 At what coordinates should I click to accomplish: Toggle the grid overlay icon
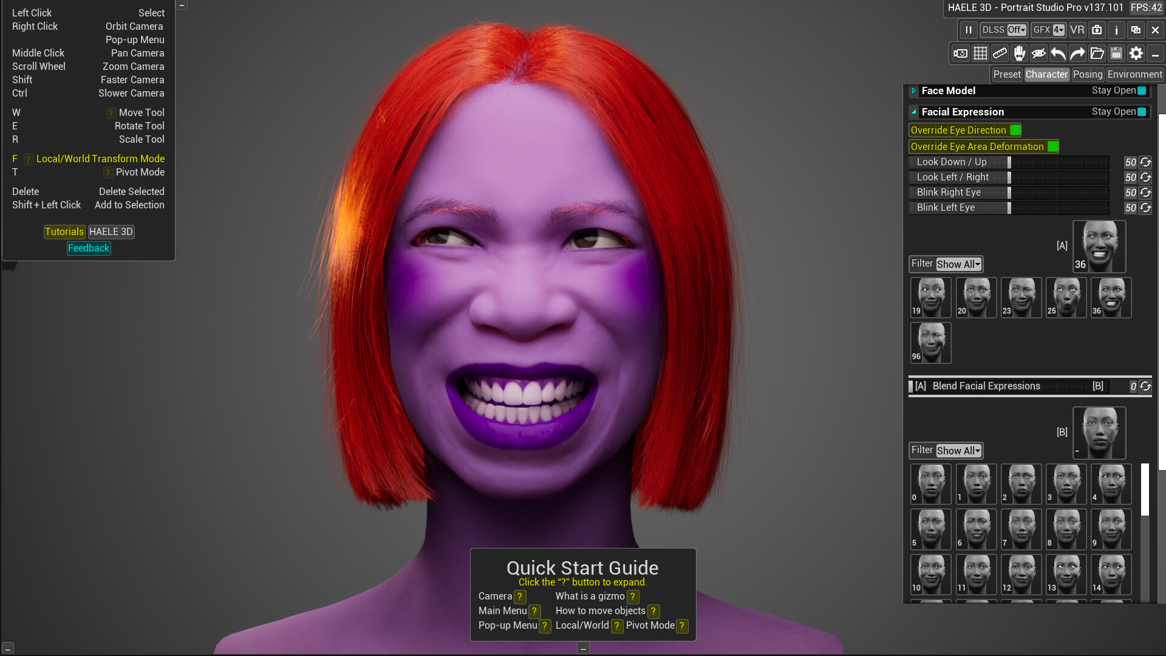[980, 53]
